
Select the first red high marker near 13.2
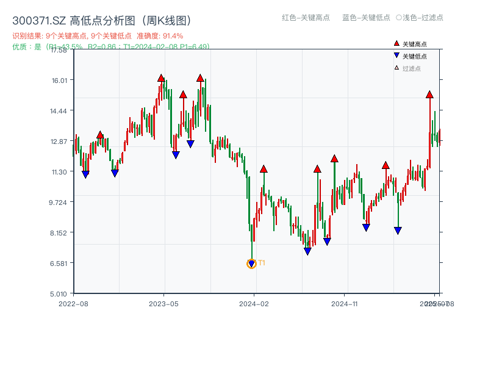pyautogui.click(x=100, y=135)
